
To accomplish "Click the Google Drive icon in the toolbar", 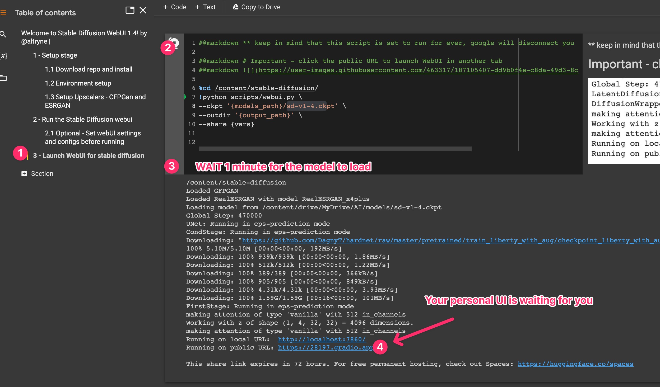I will click(236, 7).
